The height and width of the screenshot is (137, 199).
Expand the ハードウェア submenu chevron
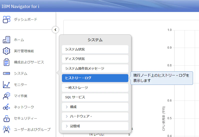point(67,117)
